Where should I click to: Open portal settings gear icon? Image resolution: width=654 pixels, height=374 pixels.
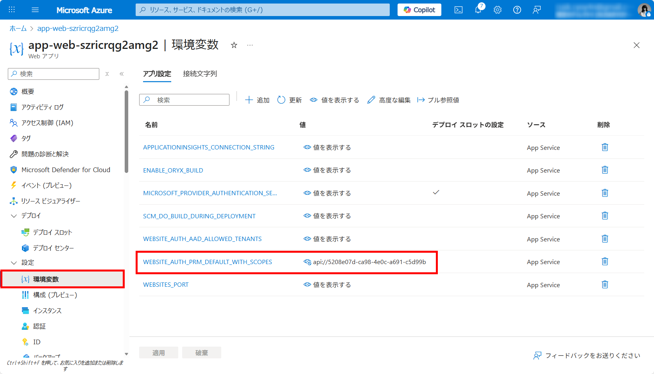click(x=498, y=10)
